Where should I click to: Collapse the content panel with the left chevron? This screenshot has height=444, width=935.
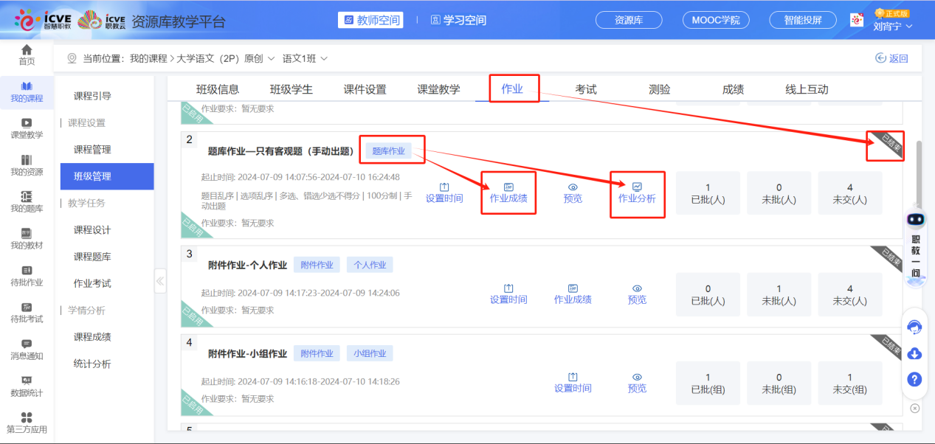(159, 280)
